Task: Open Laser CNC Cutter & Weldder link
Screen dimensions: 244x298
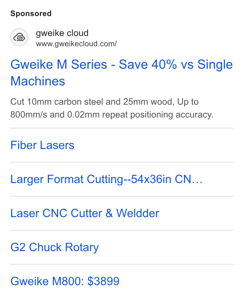Action: tap(85, 213)
